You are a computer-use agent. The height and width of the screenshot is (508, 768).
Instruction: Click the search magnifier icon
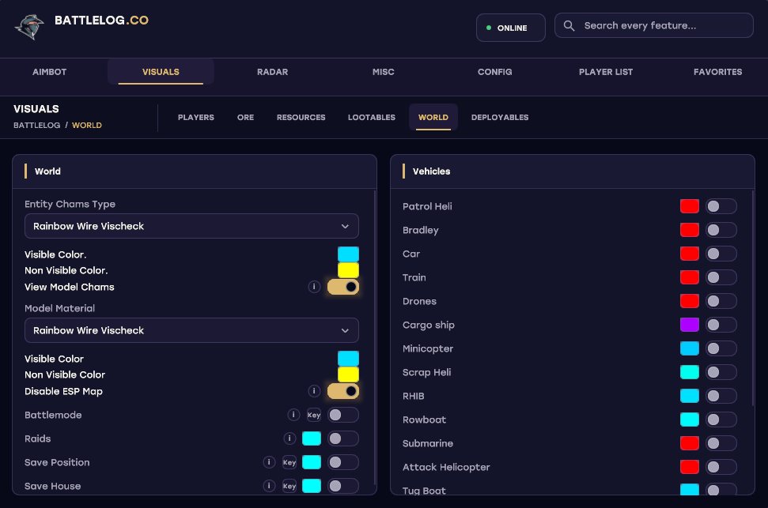(569, 25)
